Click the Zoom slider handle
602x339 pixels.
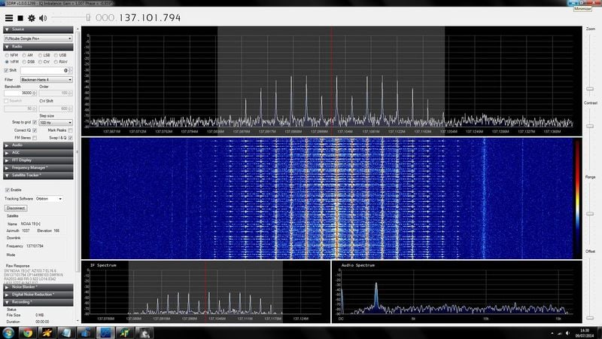(x=590, y=89)
